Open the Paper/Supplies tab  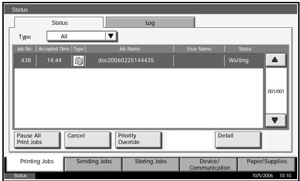click(x=267, y=164)
